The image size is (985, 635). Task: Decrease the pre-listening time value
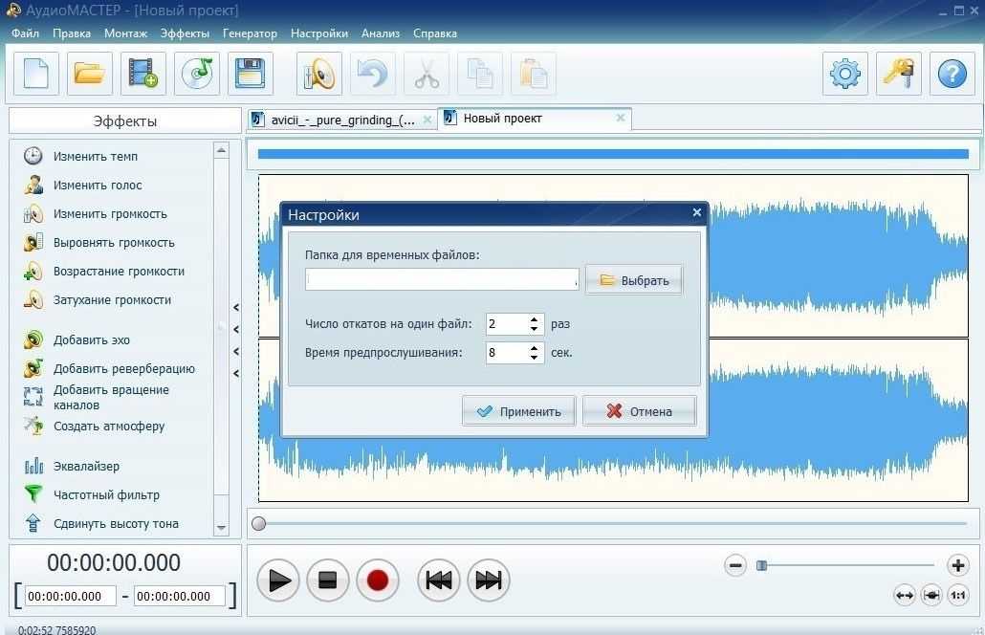pos(536,358)
